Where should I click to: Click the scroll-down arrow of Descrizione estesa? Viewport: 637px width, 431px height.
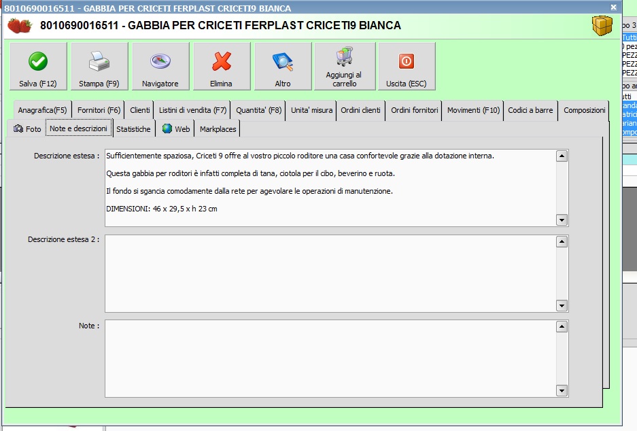click(x=562, y=220)
